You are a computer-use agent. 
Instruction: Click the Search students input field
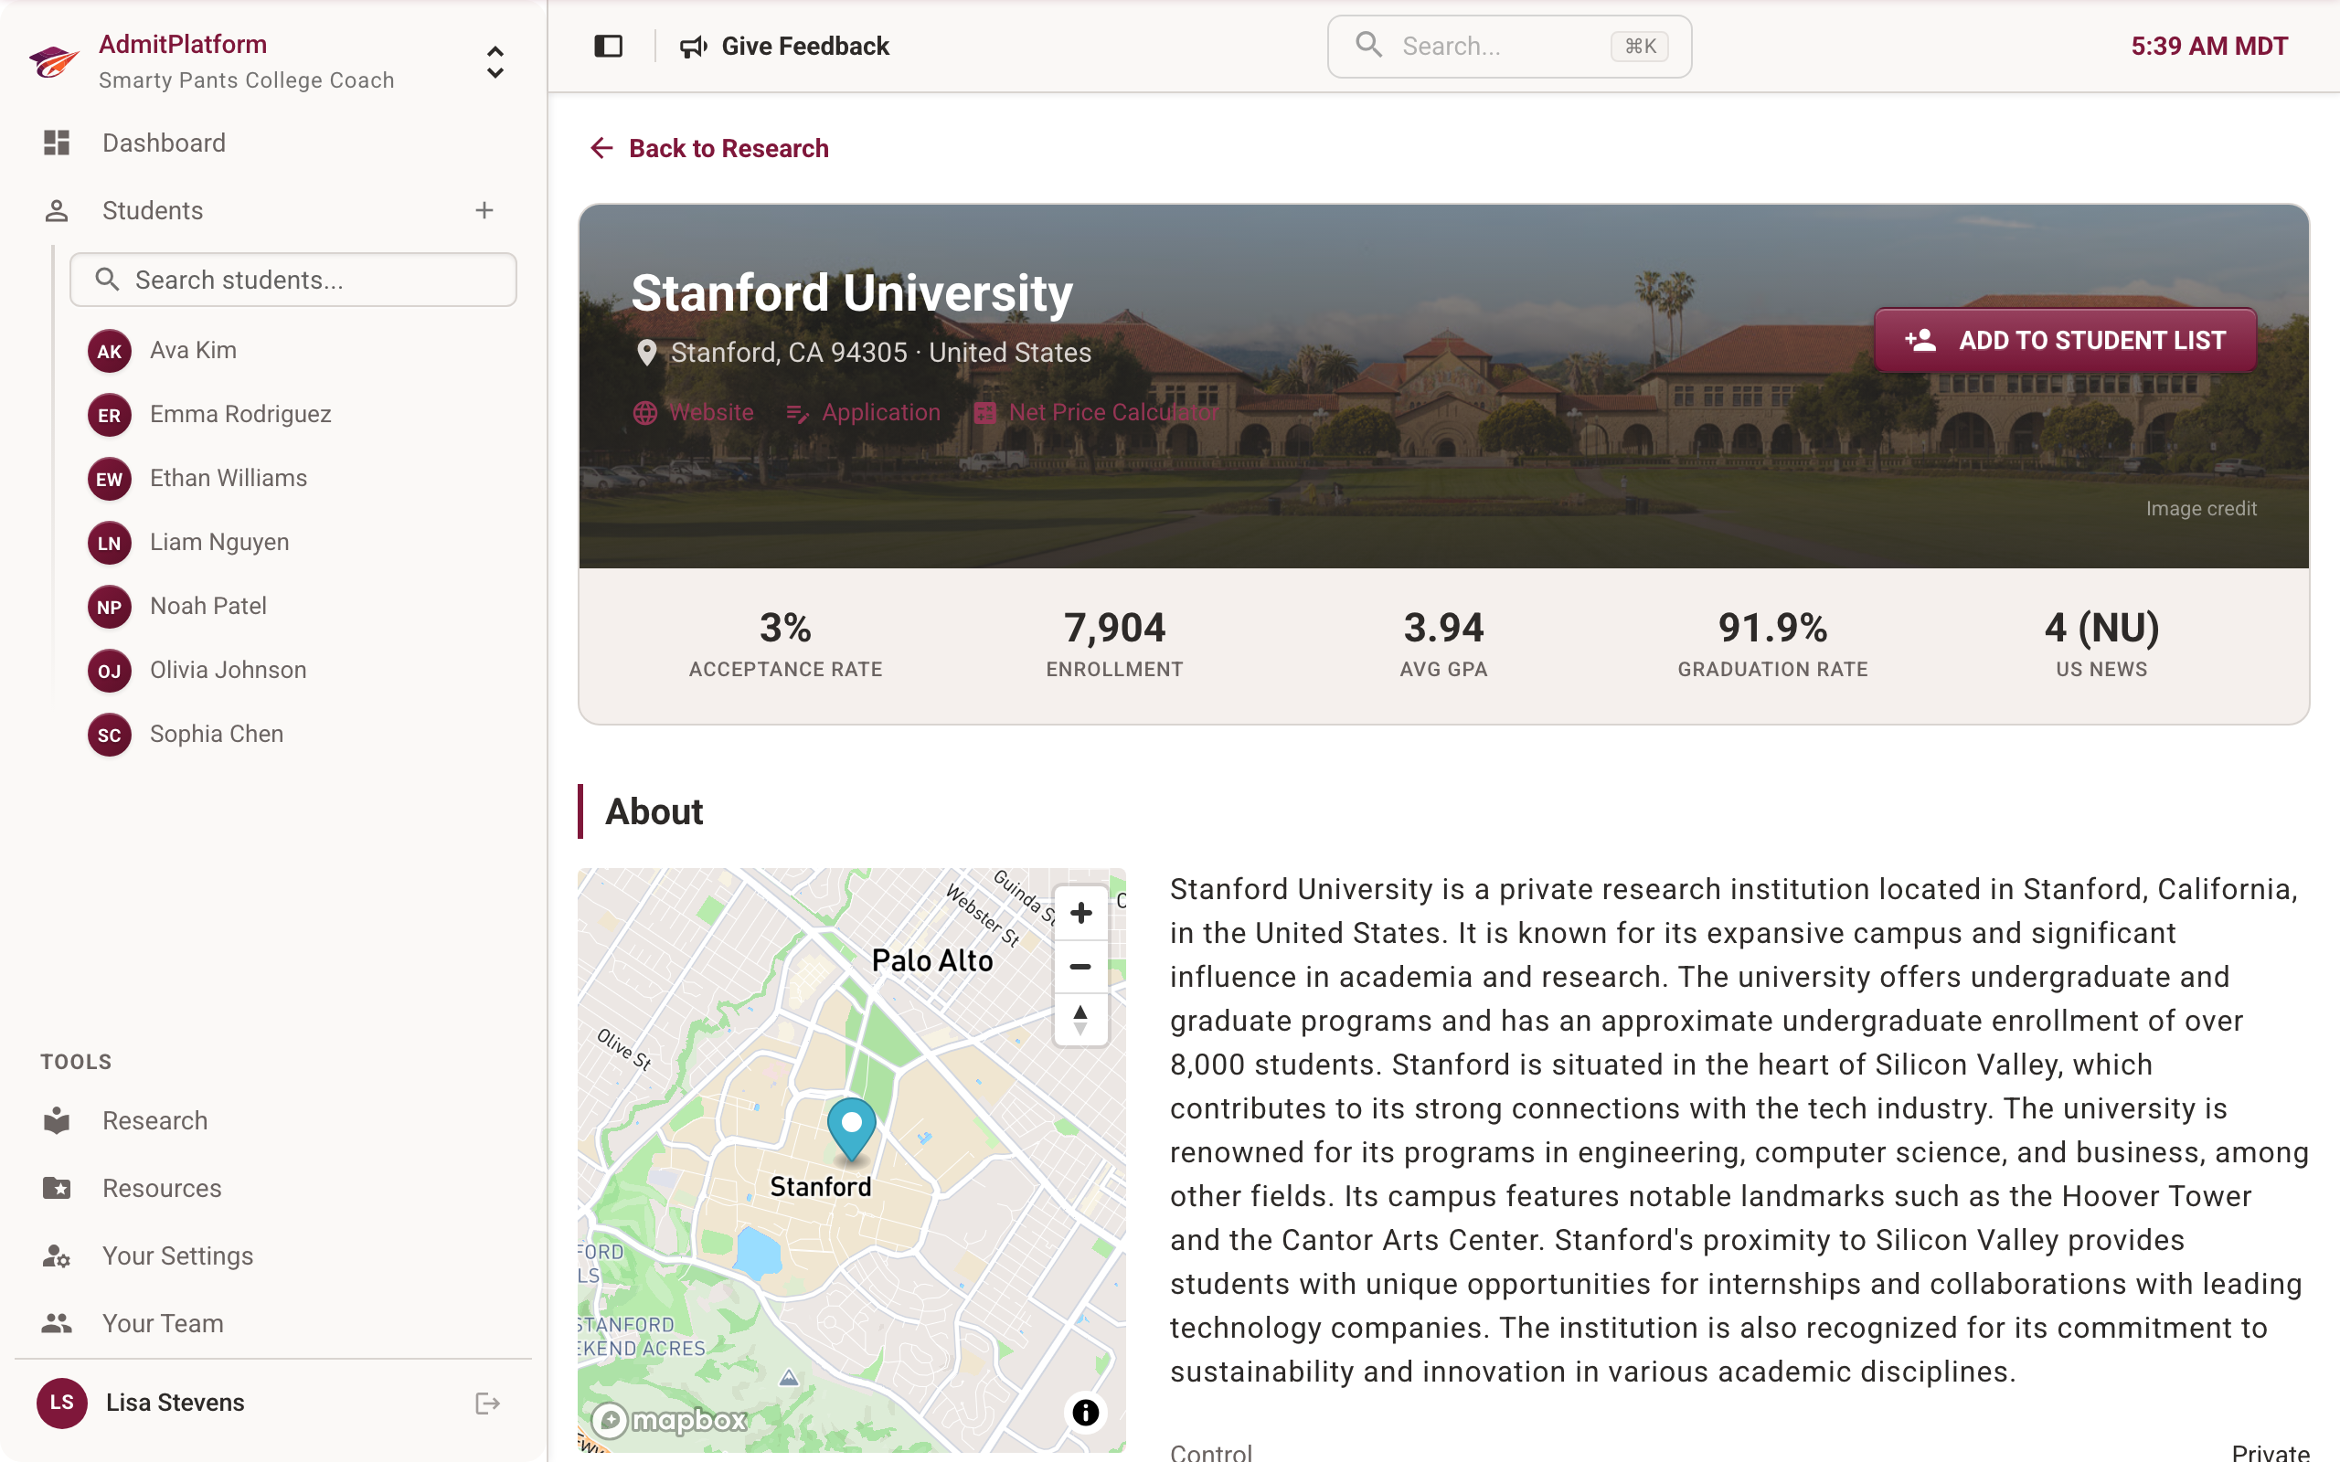click(x=293, y=280)
